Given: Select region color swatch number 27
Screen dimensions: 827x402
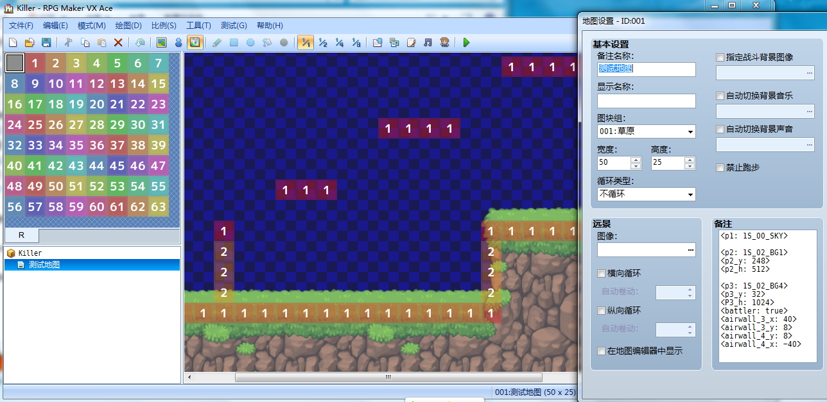Looking at the screenshot, I should (x=76, y=125).
